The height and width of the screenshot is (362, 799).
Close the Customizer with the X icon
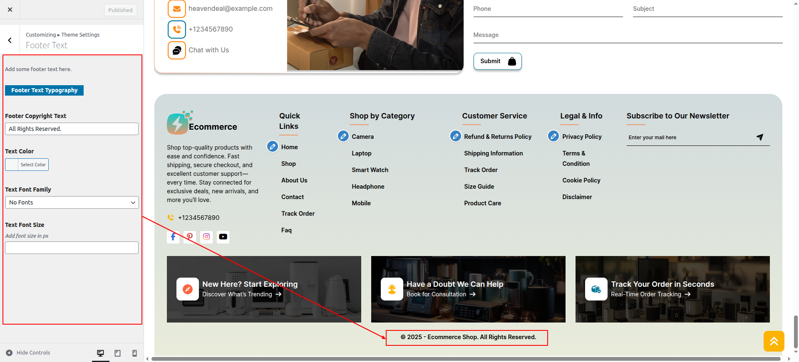(10, 10)
